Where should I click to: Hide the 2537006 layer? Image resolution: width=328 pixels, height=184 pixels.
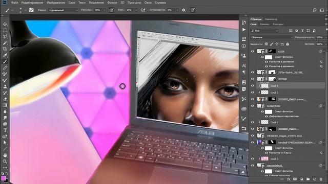[x=253, y=79]
